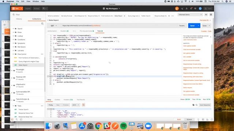Toggle response line wrap icon

click(x=83, y=105)
